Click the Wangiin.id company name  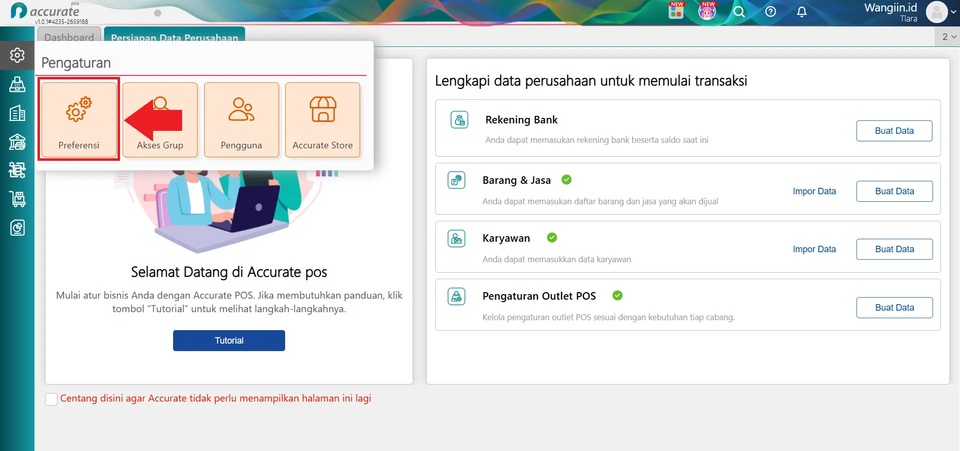pyautogui.click(x=890, y=7)
